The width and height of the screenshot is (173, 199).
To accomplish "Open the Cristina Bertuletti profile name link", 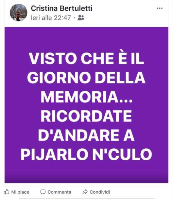I will pyautogui.click(x=62, y=8).
